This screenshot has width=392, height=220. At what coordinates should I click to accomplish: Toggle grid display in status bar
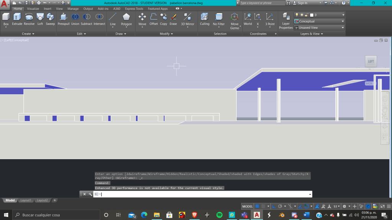(x=257, y=206)
